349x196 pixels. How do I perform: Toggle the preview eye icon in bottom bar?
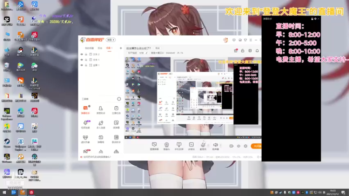point(238,146)
